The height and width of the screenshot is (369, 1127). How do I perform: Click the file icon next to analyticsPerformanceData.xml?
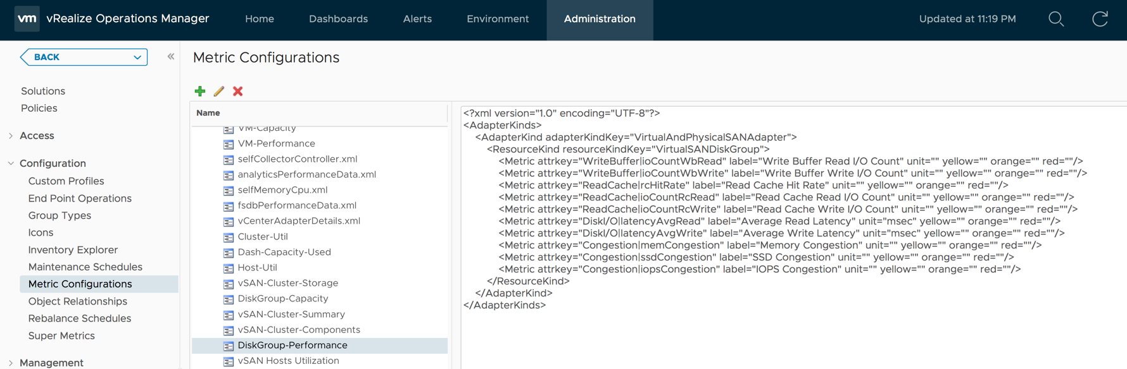click(x=229, y=175)
